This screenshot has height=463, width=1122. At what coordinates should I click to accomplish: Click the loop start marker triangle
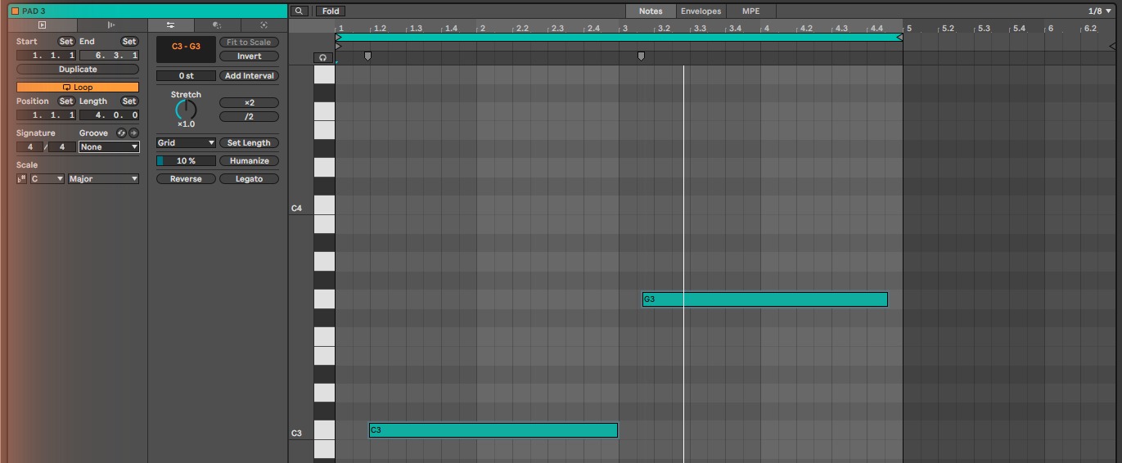point(338,38)
